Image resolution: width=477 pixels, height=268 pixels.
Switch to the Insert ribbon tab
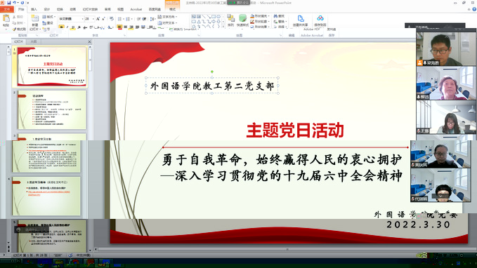34,9
